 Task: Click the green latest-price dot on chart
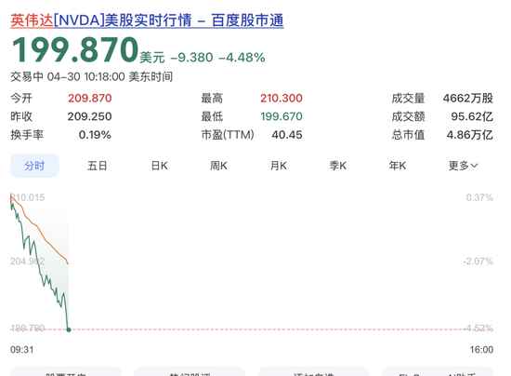tap(69, 329)
